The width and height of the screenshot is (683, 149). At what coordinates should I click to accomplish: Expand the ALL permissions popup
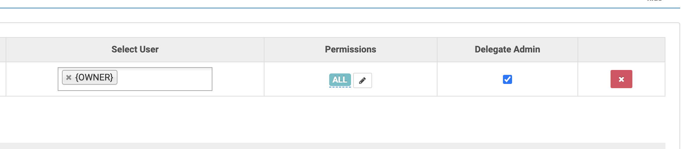(340, 80)
